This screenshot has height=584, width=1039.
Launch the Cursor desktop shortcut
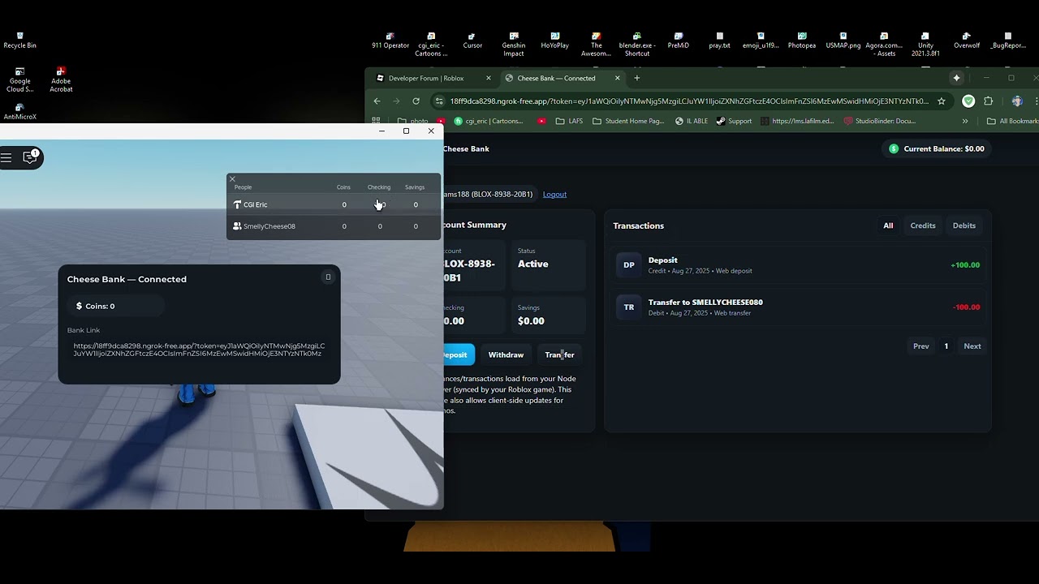click(472, 41)
